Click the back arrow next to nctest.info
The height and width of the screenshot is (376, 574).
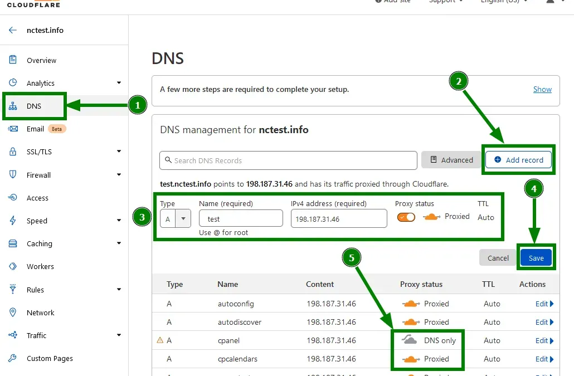point(13,30)
